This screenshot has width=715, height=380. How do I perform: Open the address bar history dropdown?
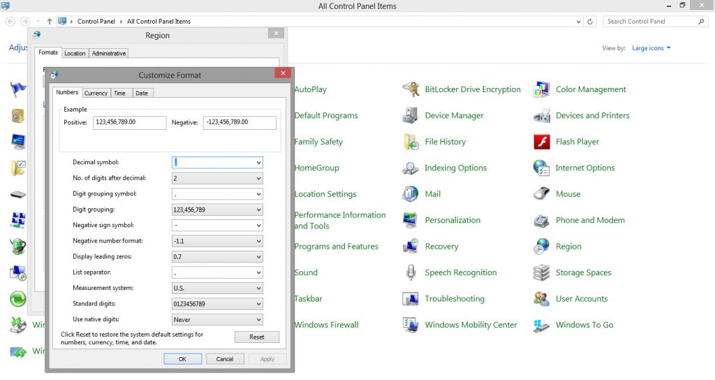578,22
